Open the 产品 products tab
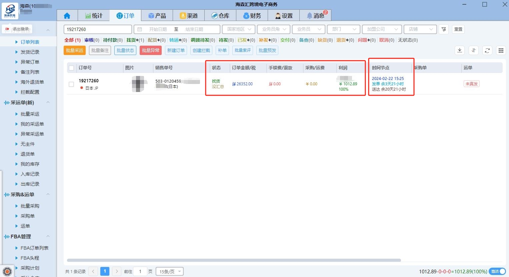Screen dimensions: 509x277 coord(157,16)
